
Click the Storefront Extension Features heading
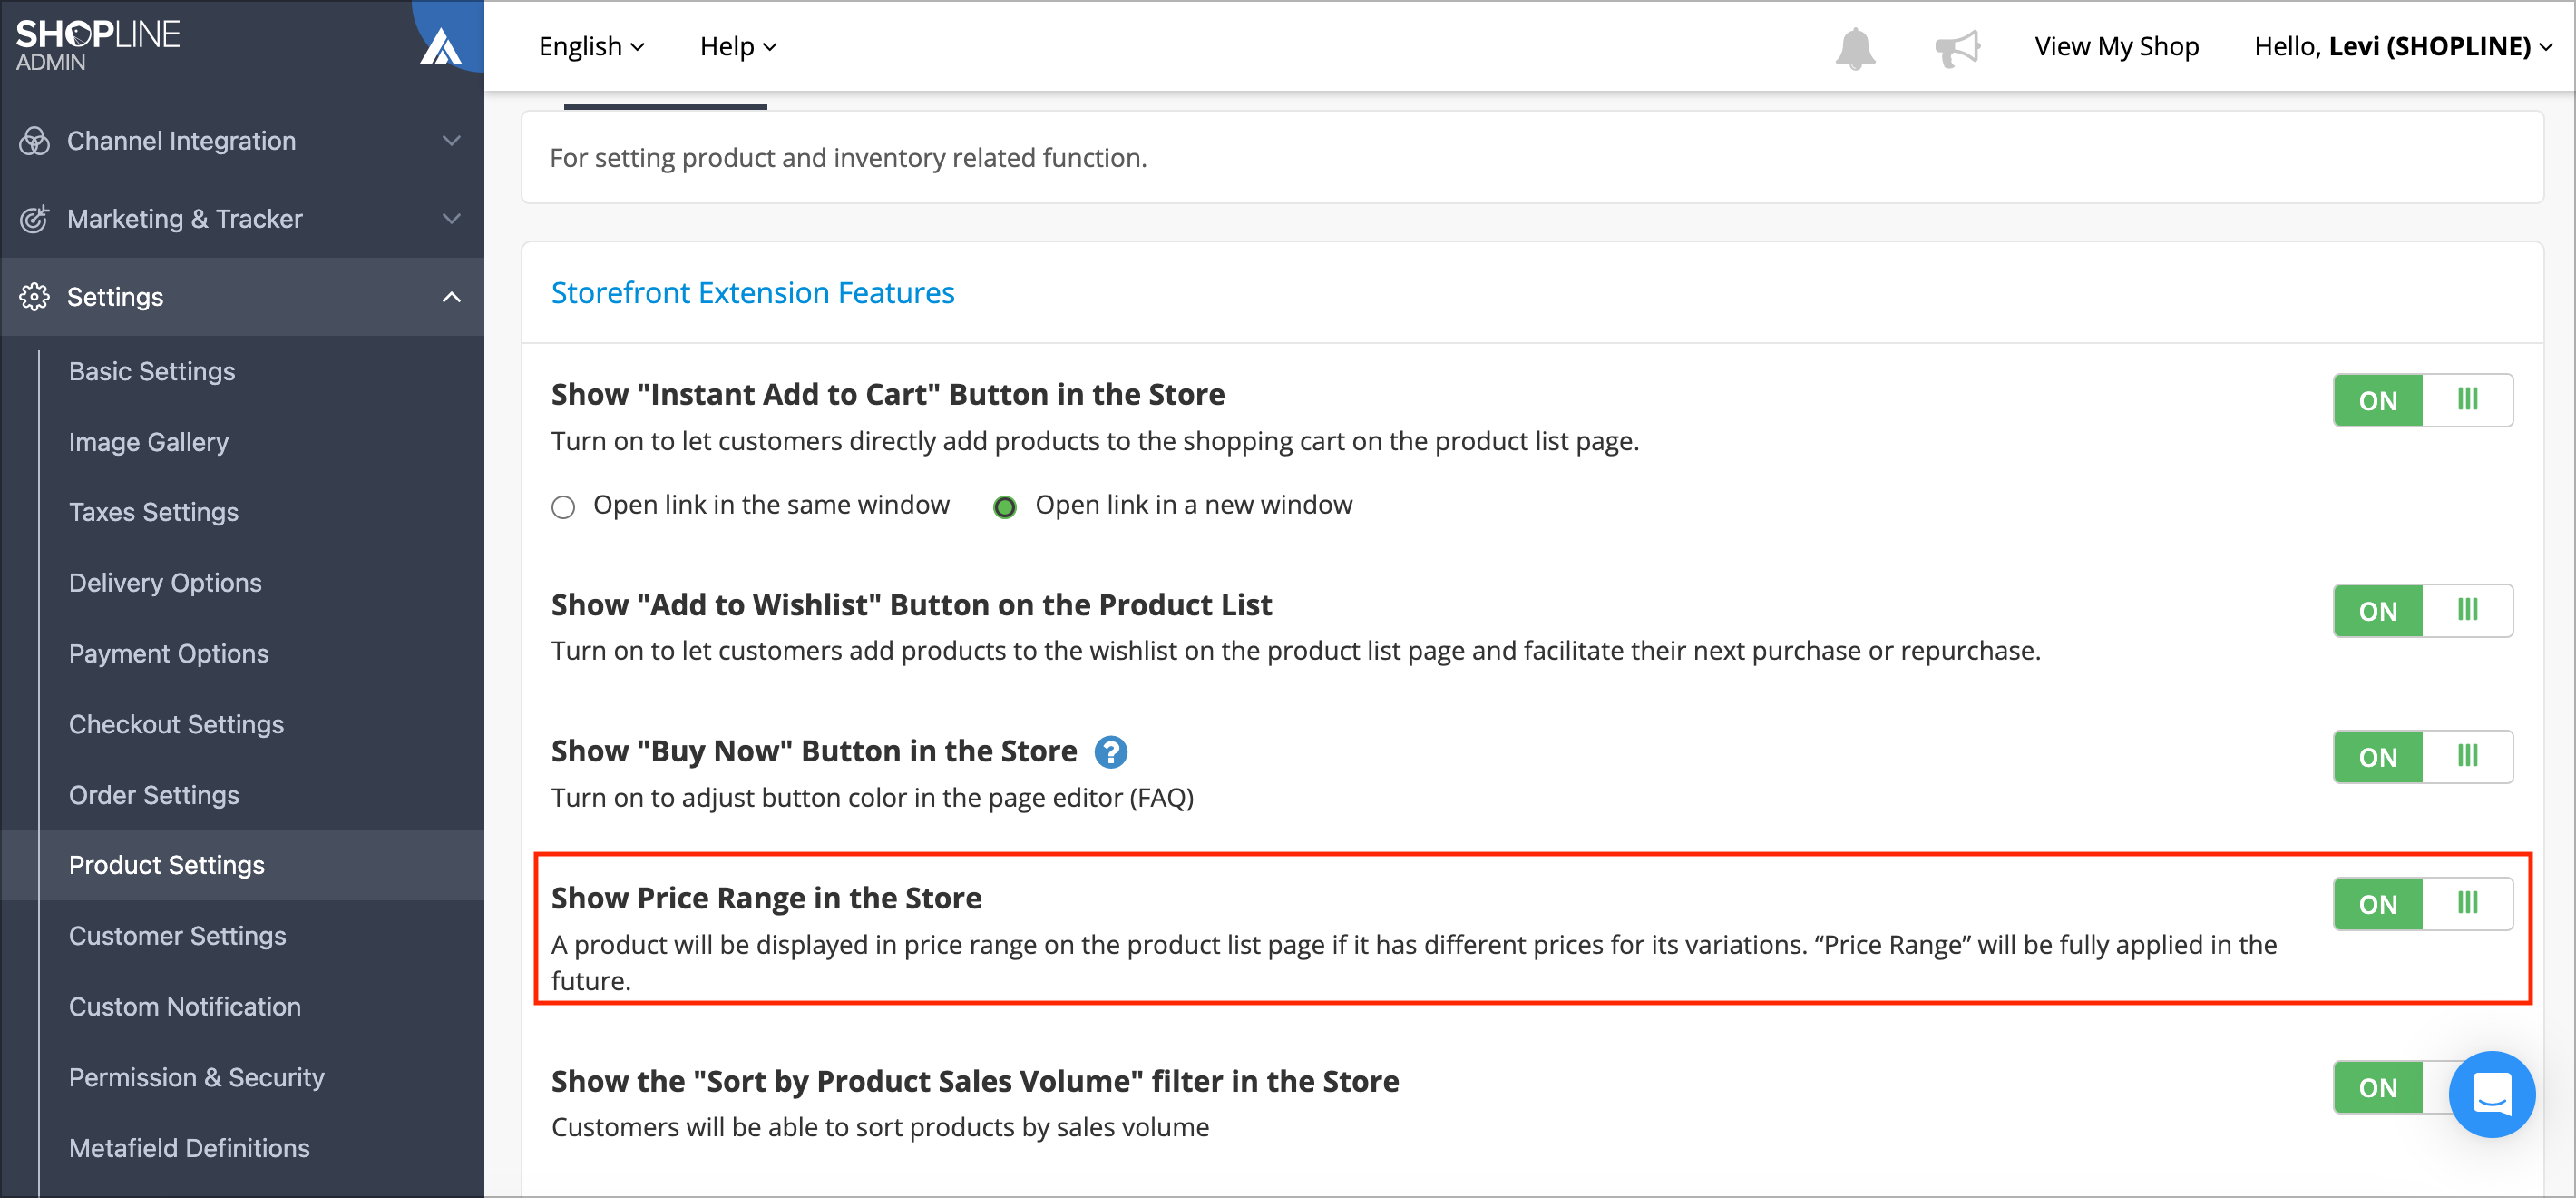tap(753, 293)
